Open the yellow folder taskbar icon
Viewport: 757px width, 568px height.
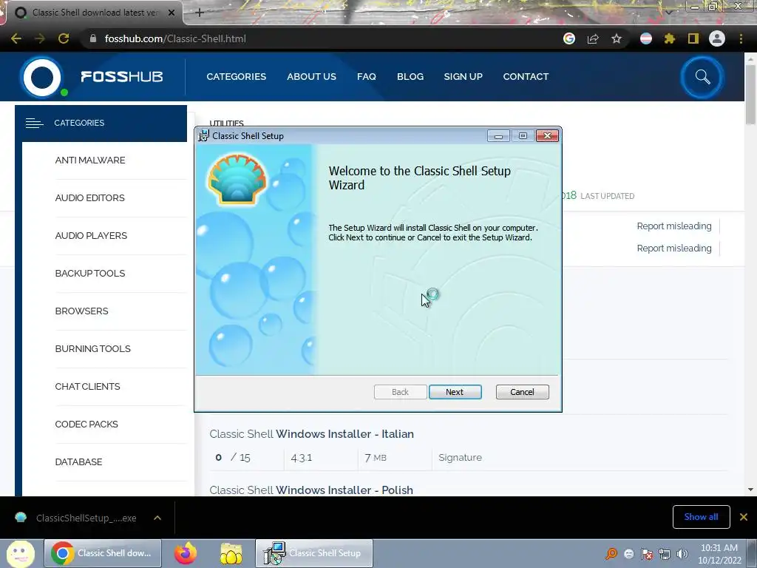(x=231, y=553)
